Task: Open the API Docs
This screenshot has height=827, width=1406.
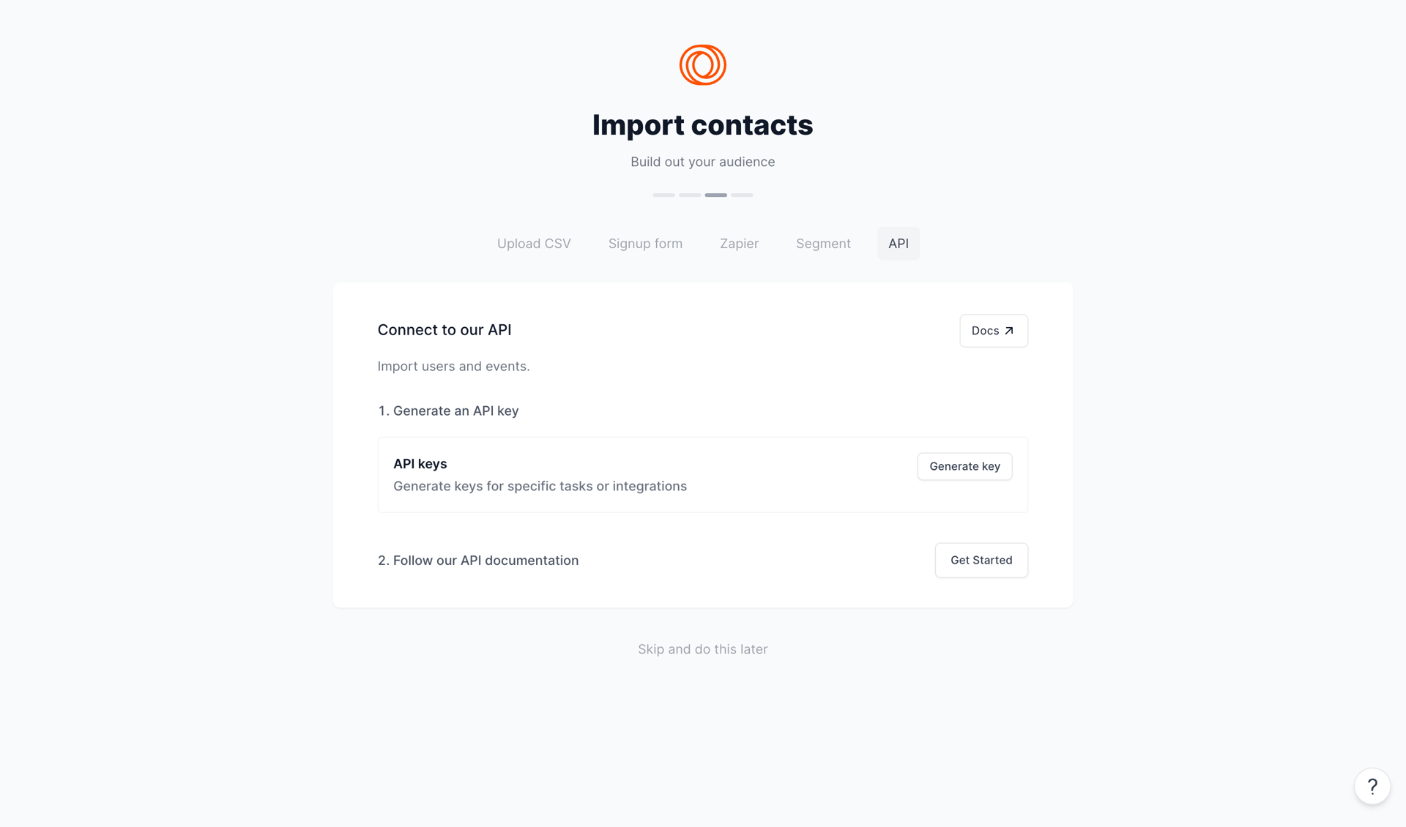Action: tap(993, 330)
